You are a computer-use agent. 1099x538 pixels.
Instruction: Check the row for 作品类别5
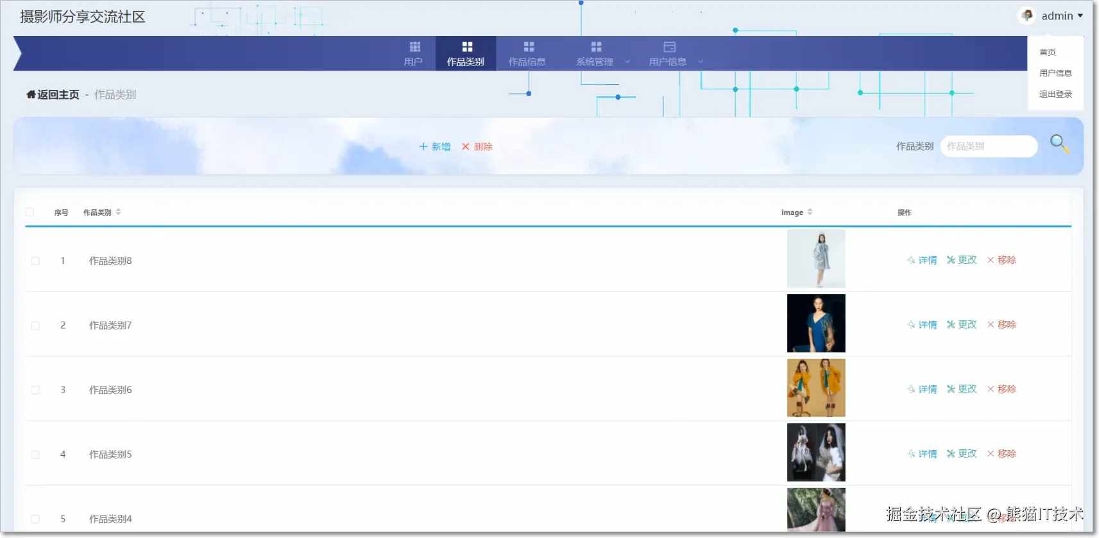tap(35, 455)
